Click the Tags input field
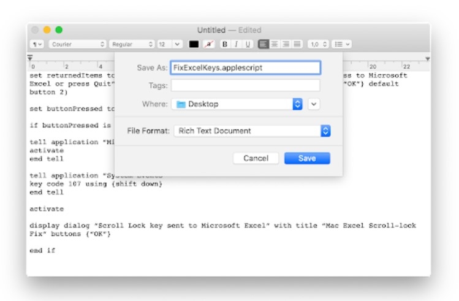Viewport: 459px width, 301px height. pos(245,85)
